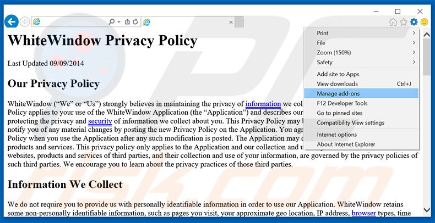Expand the Safety submenu arrow
The width and height of the screenshot is (435, 223).
[414, 62]
